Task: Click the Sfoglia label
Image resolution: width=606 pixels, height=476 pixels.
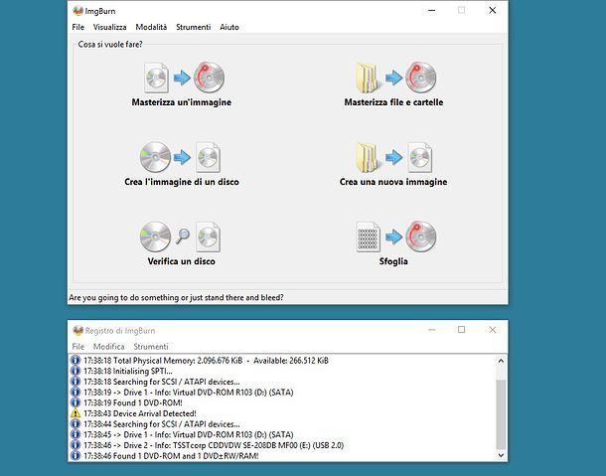Action: click(393, 261)
